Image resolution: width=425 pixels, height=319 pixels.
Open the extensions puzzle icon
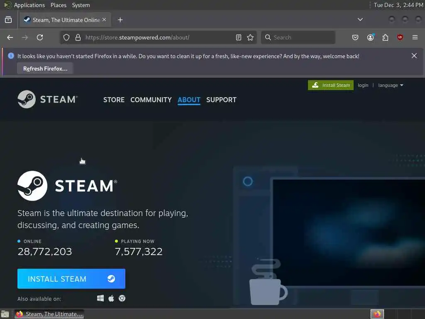385,37
